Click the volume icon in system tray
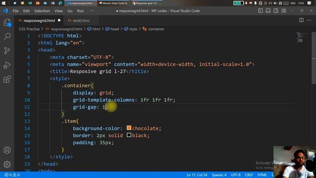Screen dimensions: 316x178 (x=271, y=3)
